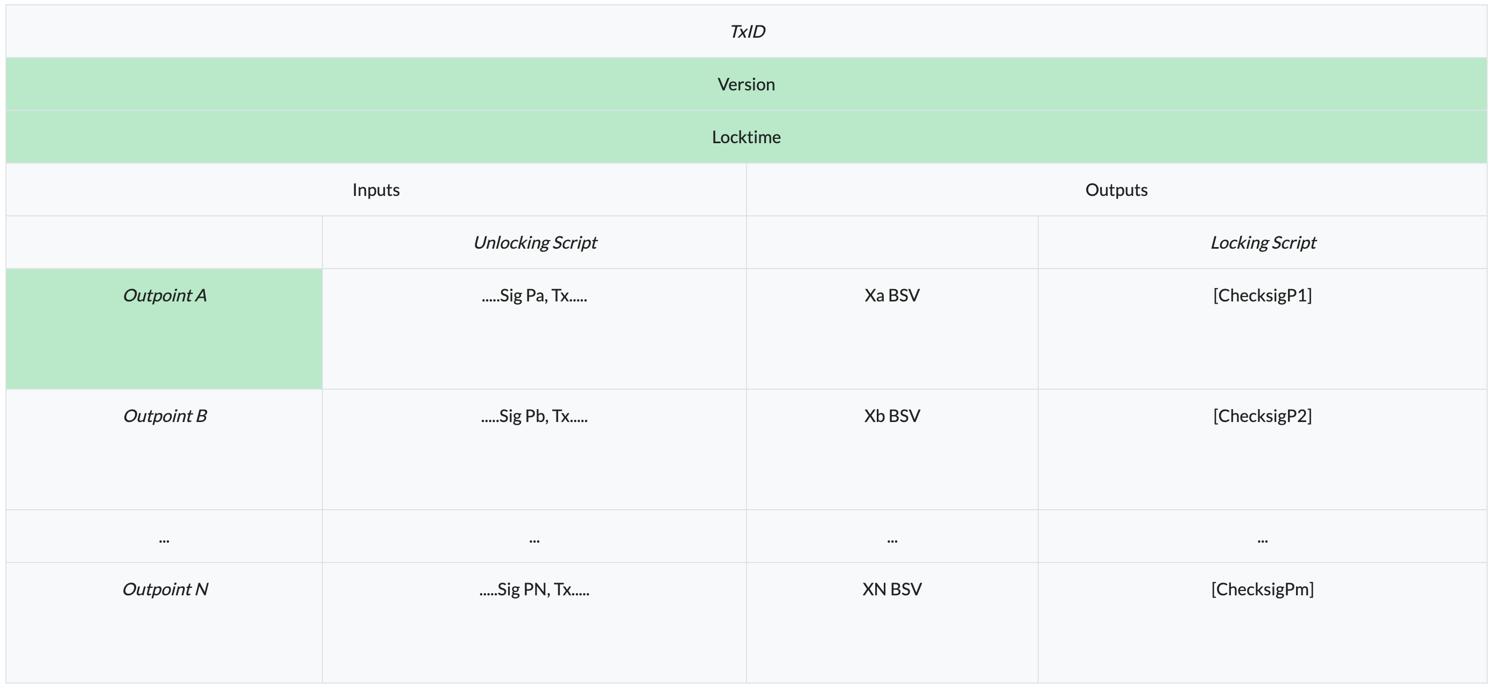Select the Sig PN, Tx unlocking script
The width and height of the screenshot is (1492, 689).
point(534,589)
